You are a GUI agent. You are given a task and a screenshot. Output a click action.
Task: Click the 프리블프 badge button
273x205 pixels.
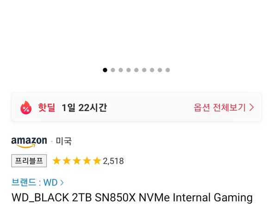click(x=29, y=161)
